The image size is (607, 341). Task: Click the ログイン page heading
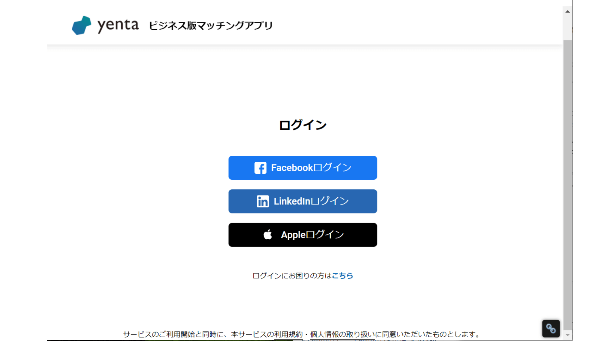coord(303,124)
